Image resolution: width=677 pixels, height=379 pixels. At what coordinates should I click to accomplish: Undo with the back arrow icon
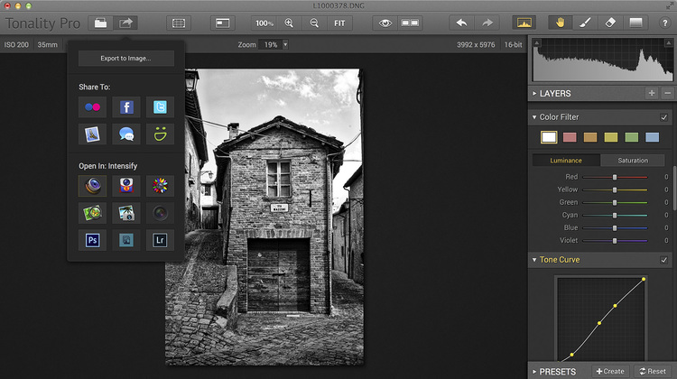tap(461, 23)
